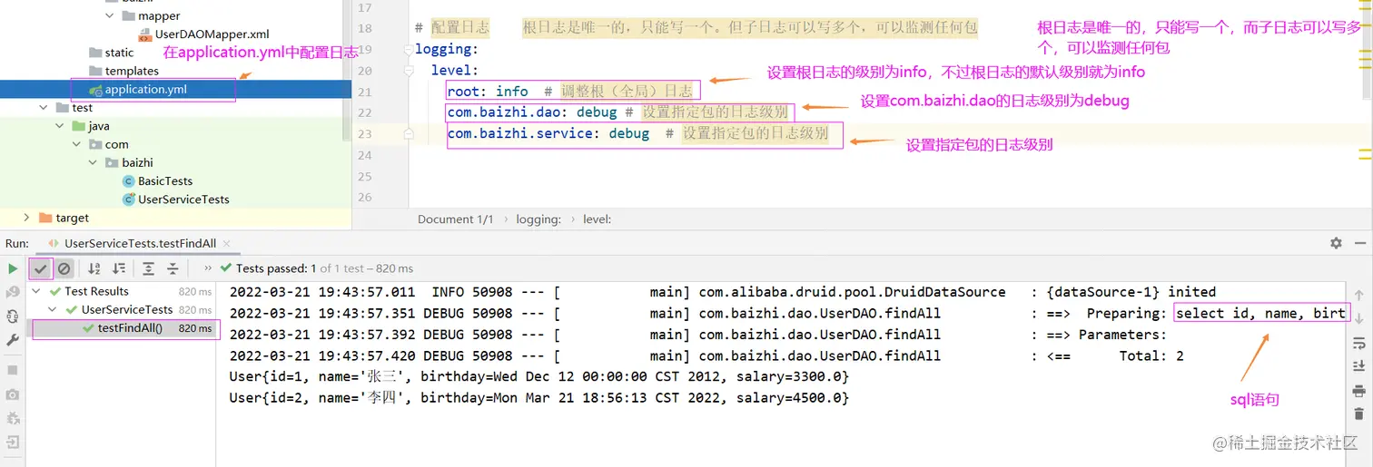Rerun failed tests icon
This screenshot has width=1373, height=467.
tap(13, 292)
